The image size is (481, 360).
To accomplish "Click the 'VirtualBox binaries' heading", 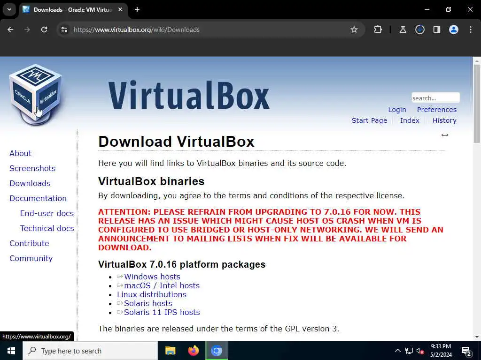I will coord(151,181).
